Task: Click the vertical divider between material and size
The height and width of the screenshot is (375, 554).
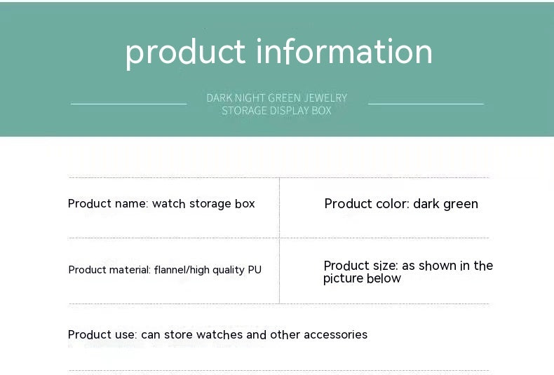Action: pos(279,271)
